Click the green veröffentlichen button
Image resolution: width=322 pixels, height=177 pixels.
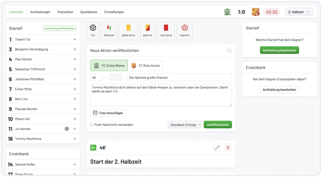click(x=218, y=125)
